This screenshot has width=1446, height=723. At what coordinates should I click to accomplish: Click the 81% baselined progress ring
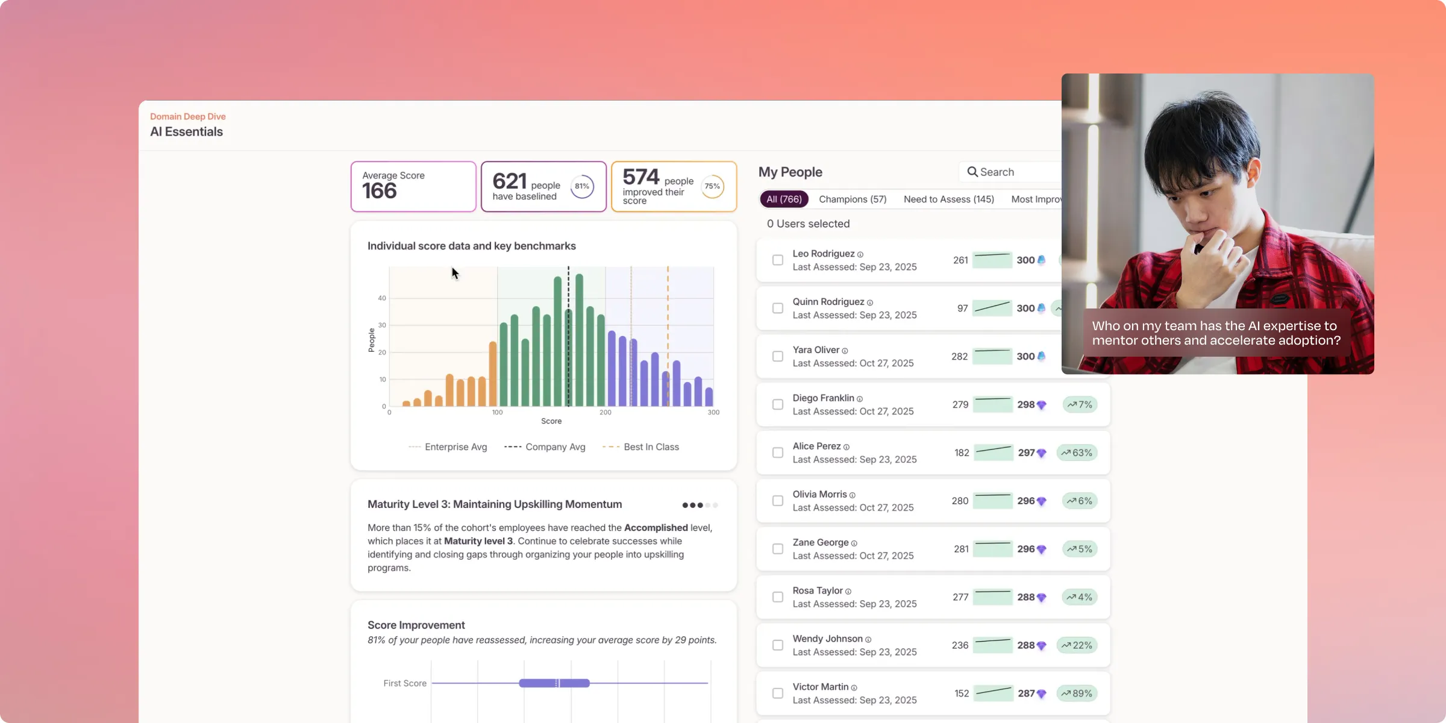tap(582, 186)
